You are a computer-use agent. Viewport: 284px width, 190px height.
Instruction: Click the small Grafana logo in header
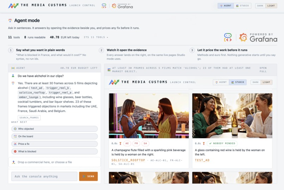click(122, 6)
